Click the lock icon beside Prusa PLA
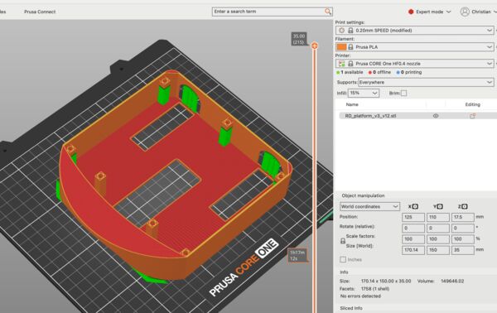Screen dimensions: 497x313 pyautogui.click(x=350, y=47)
